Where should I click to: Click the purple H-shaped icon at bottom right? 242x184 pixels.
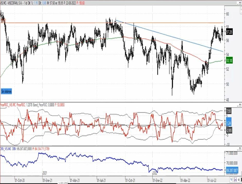coord(236,179)
